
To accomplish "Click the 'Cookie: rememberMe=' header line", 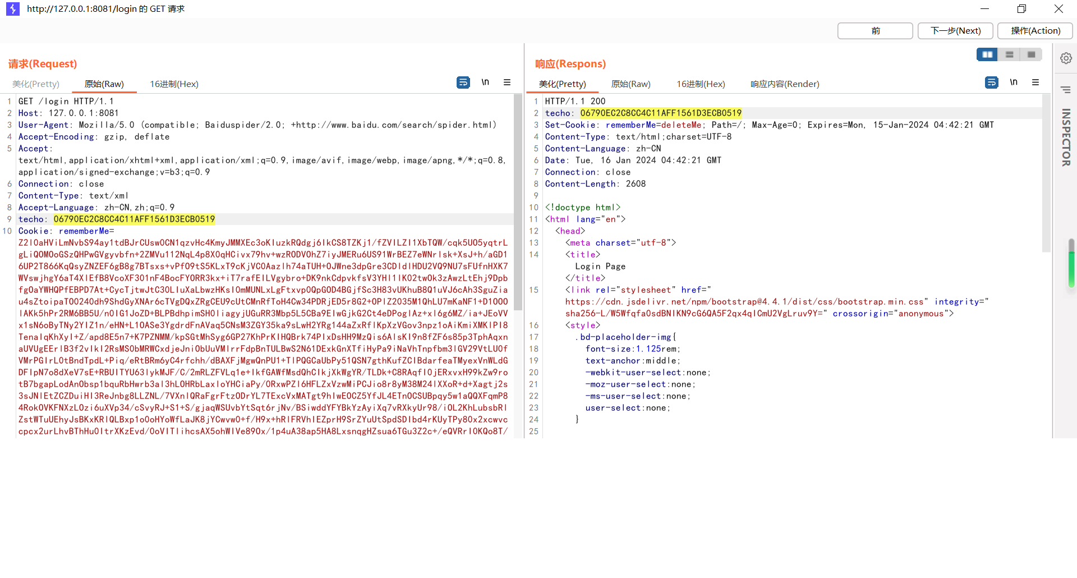I will tap(66, 231).
